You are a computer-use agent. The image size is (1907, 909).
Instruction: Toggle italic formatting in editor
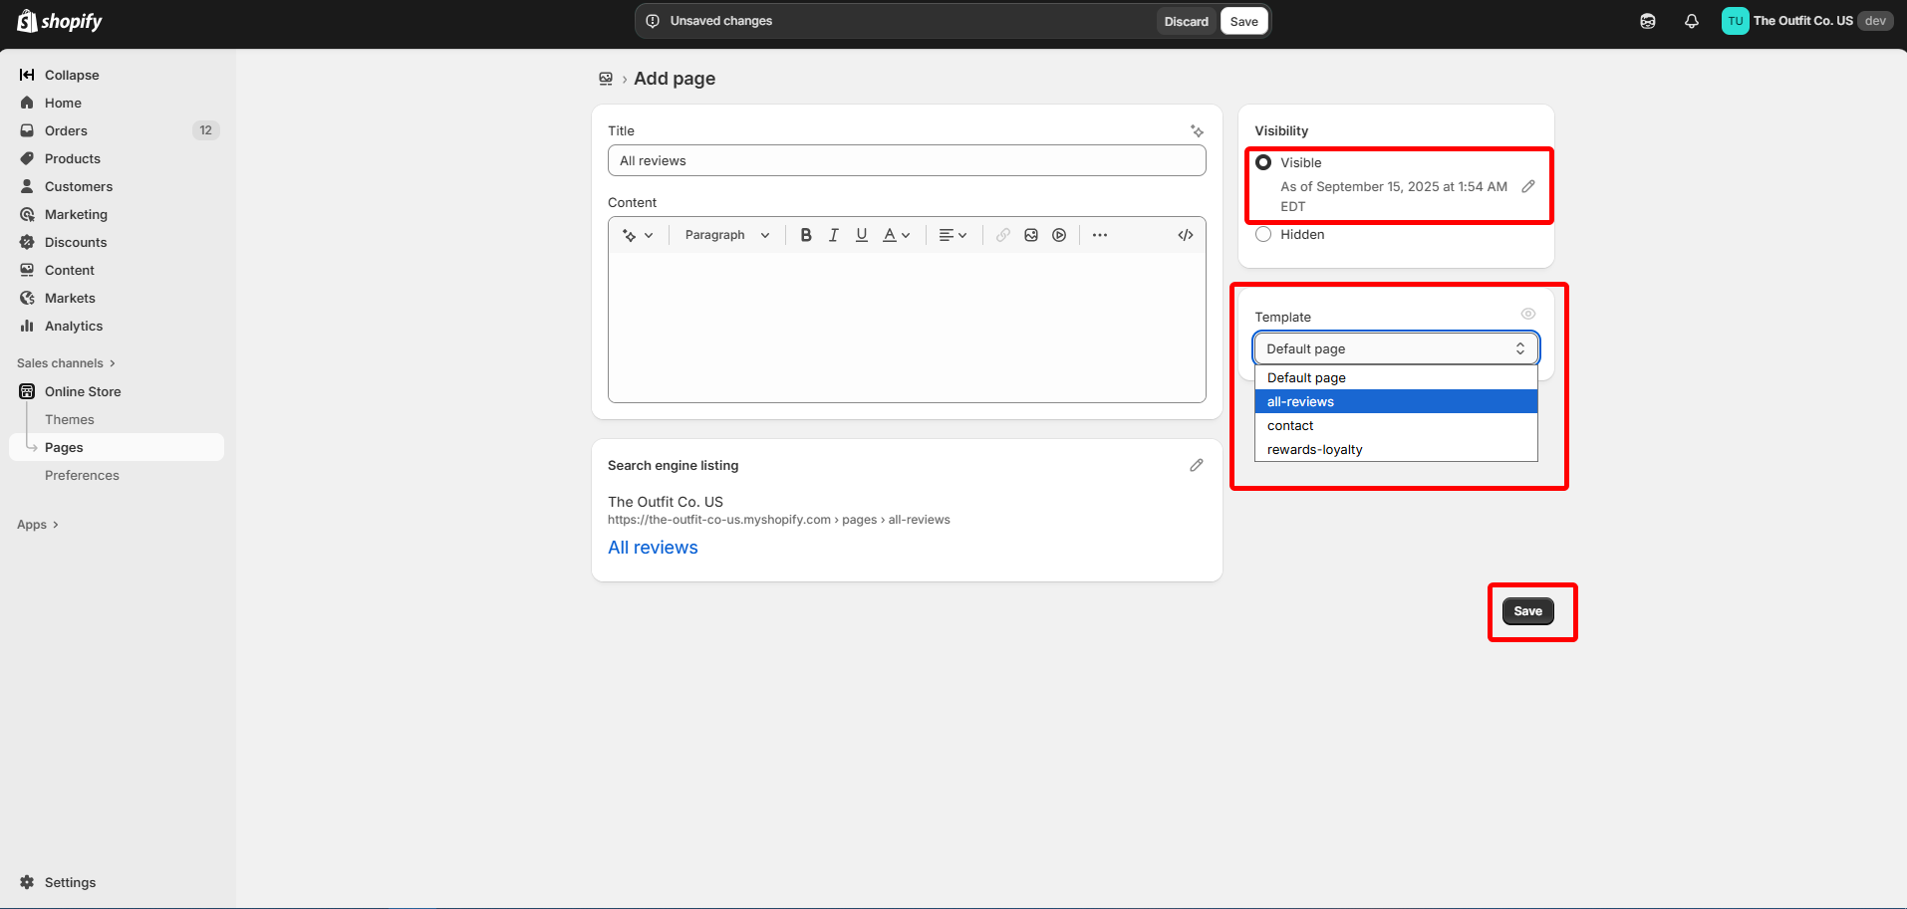tap(834, 235)
